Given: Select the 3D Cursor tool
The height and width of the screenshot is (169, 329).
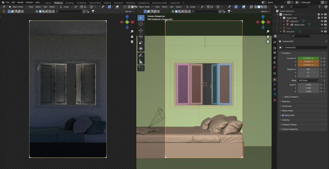Looking at the screenshot, I should (141, 24).
